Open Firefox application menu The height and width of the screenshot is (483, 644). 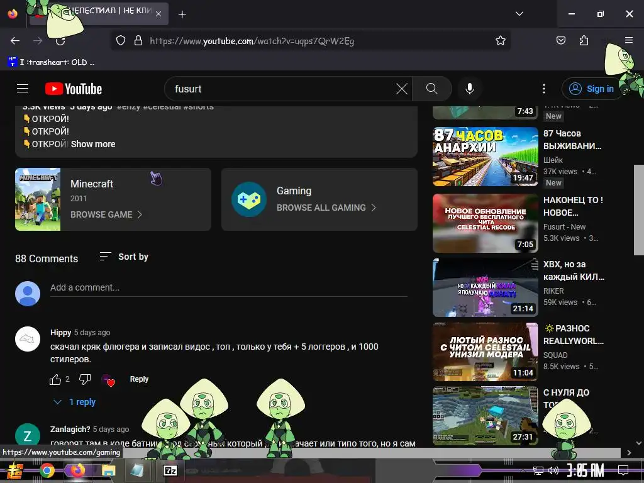(x=629, y=40)
